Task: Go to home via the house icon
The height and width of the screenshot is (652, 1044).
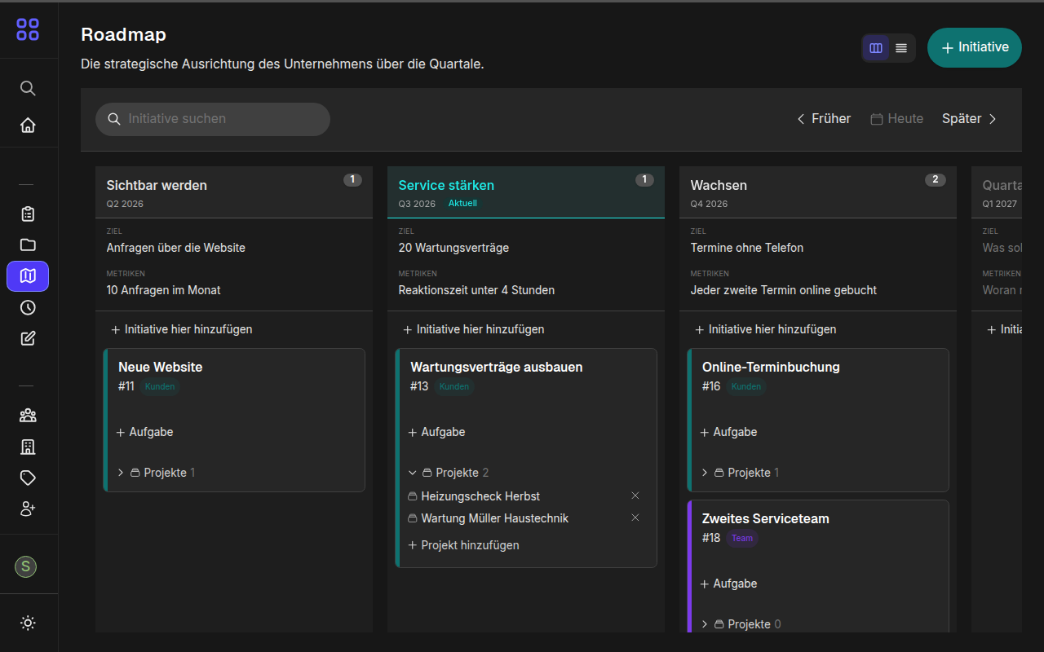Action: [x=28, y=126]
